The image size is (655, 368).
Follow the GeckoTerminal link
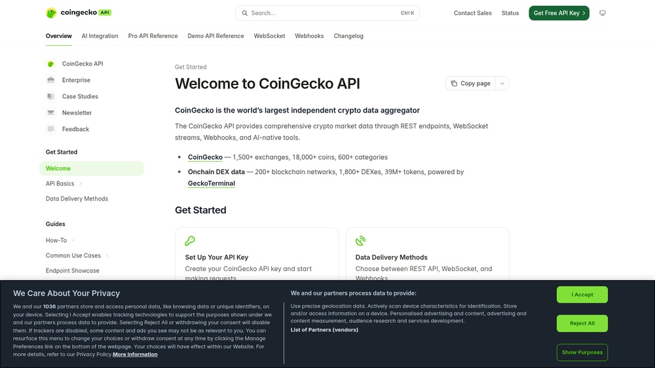pos(212,183)
